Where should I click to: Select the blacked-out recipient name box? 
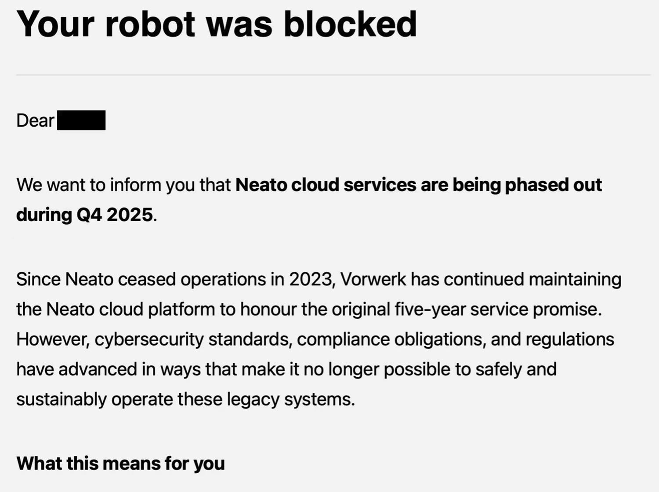click(81, 120)
